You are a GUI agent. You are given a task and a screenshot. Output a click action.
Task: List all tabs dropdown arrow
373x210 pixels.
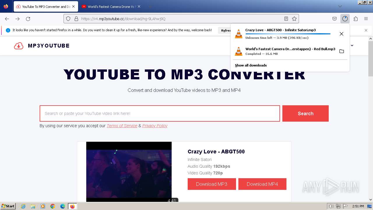(340, 6)
